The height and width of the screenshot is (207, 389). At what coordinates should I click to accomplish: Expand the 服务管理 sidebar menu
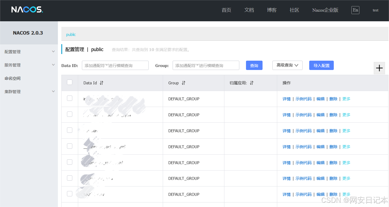tap(29, 65)
